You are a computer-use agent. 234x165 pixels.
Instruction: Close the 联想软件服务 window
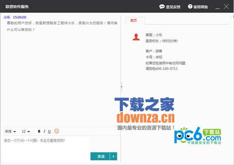click(x=226, y=7)
